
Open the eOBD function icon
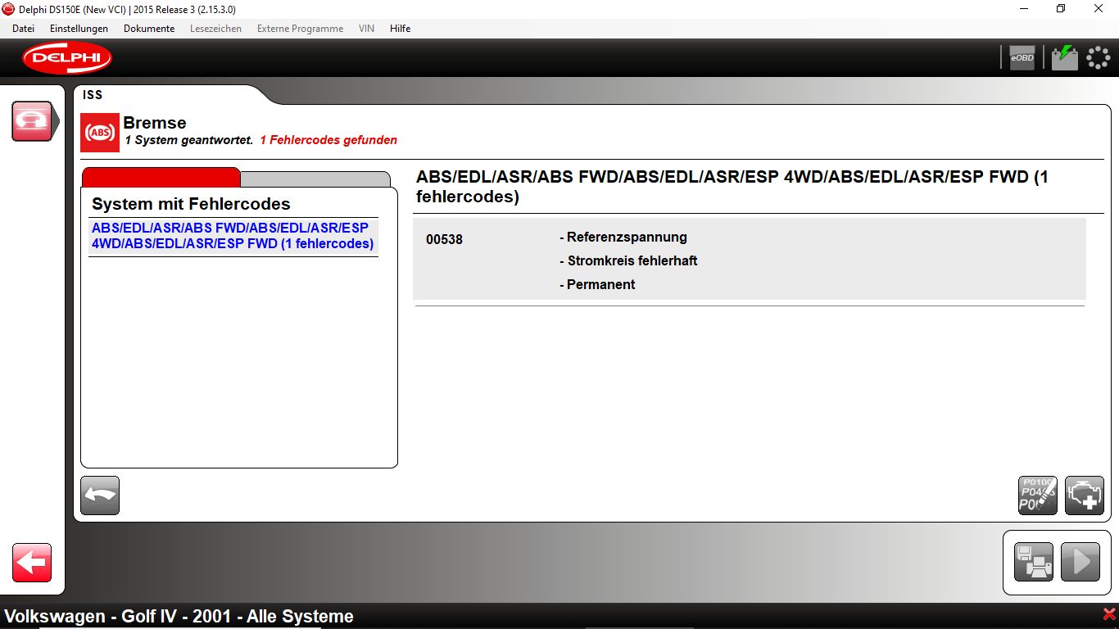tap(1022, 57)
